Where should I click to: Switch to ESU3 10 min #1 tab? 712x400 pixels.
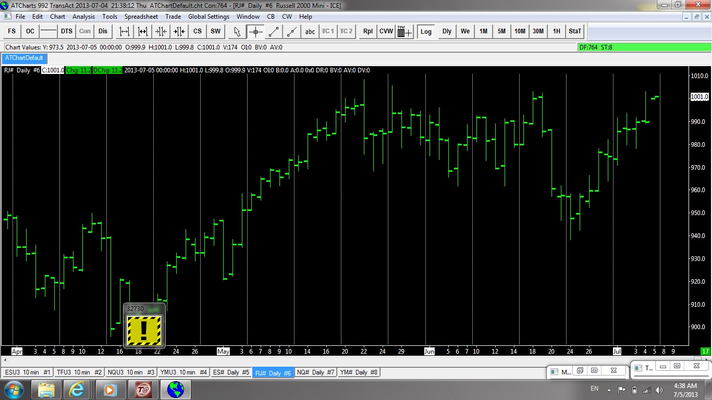click(28, 372)
